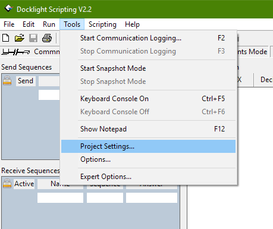The width and height of the screenshot is (273, 229).
Task: Click the Receive Sequences label
Action: click(x=30, y=171)
